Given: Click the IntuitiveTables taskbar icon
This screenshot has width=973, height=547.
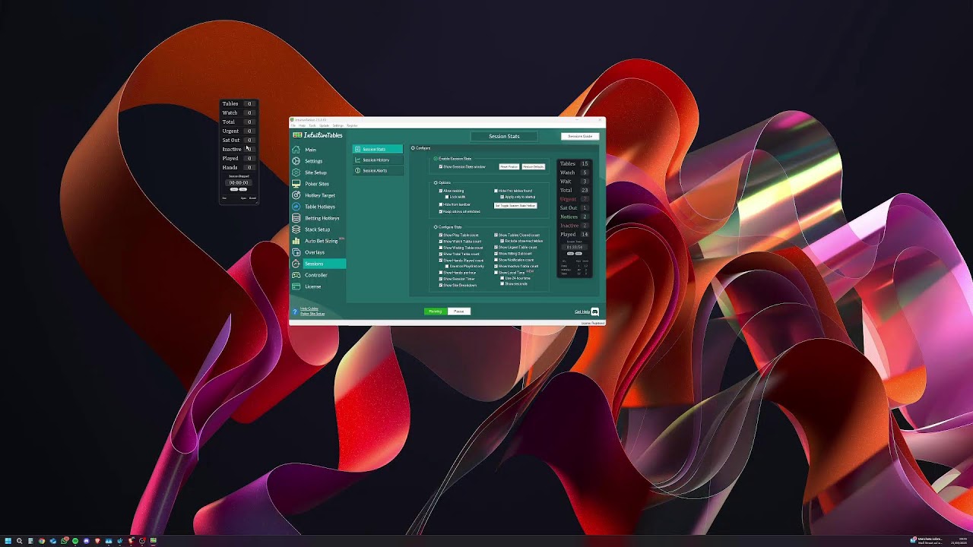Looking at the screenshot, I should point(154,541).
